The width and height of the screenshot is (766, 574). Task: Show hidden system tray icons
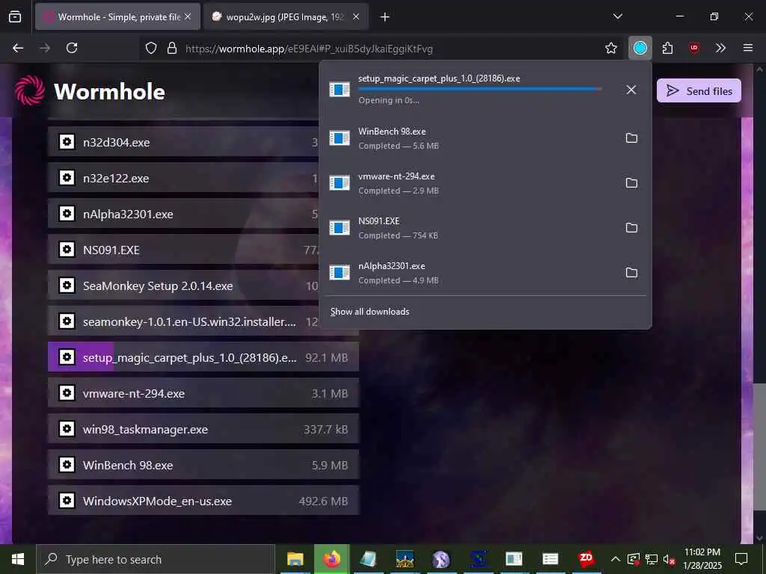tap(616, 559)
